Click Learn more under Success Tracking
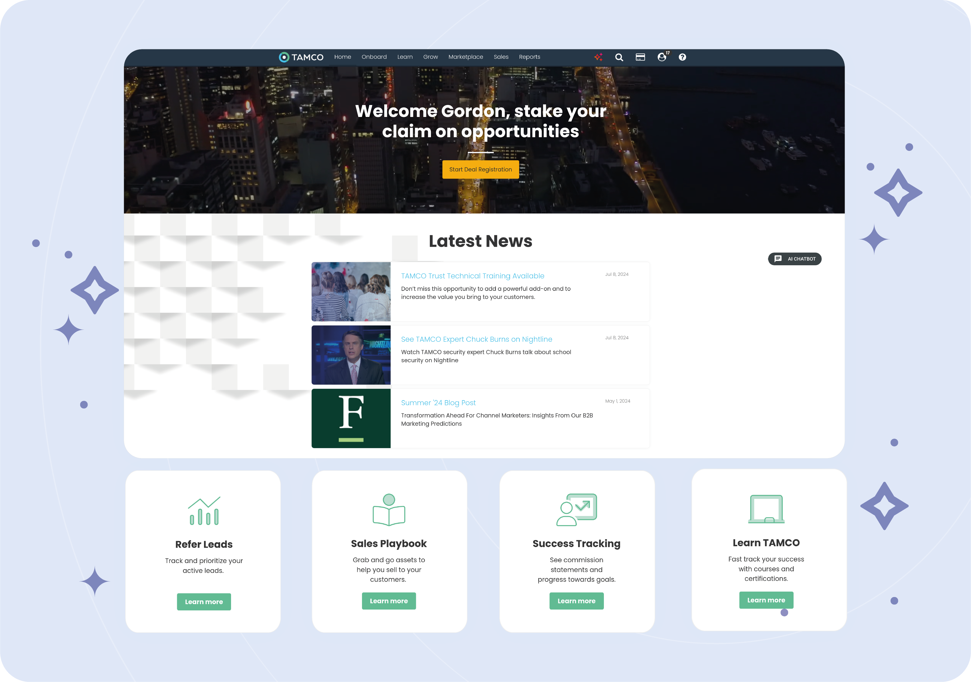 coord(576,601)
